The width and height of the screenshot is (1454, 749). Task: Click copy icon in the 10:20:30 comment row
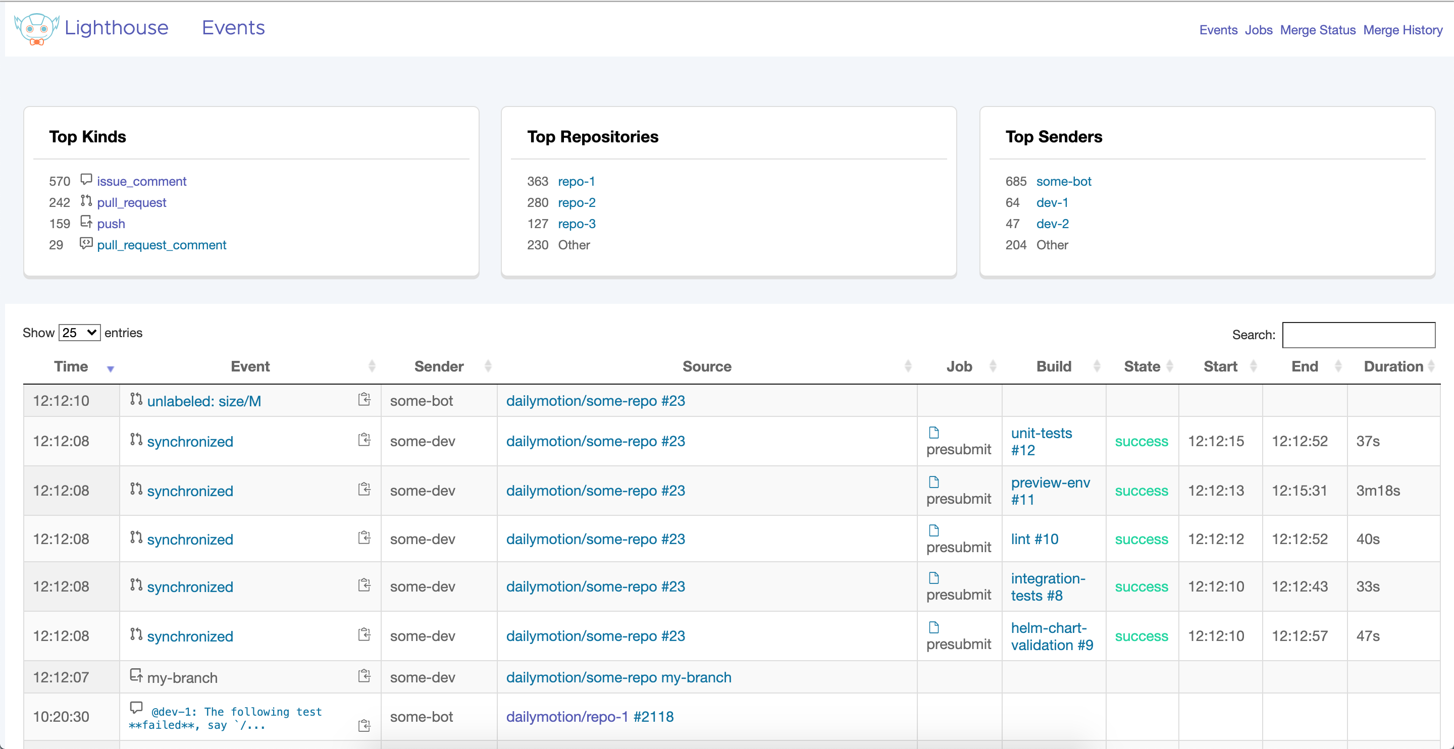[x=365, y=725]
